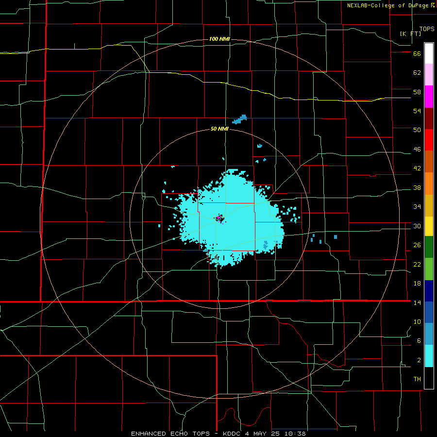Click the 38 value on the scale
The image size is (437, 437).
click(417, 187)
